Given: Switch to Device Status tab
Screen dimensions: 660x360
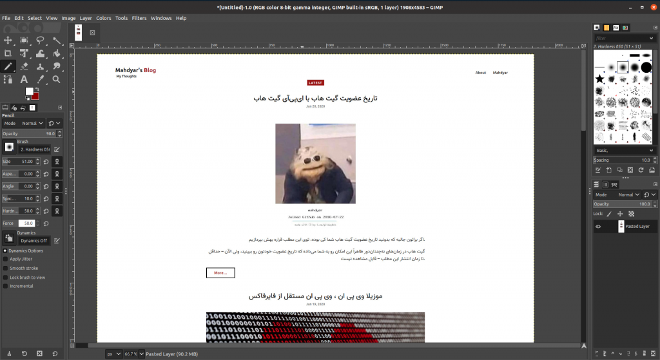Looking at the screenshot, I should (x=14, y=108).
